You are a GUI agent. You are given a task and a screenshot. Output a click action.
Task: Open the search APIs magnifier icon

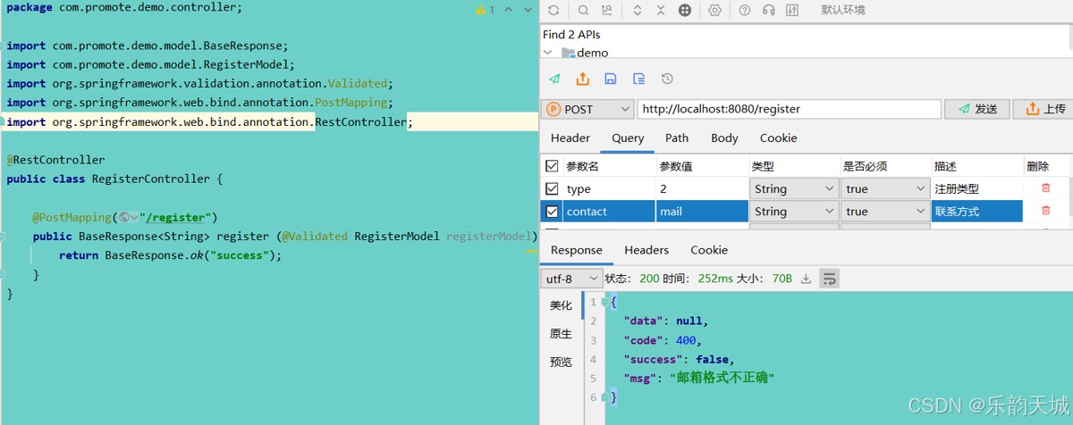pos(583,11)
